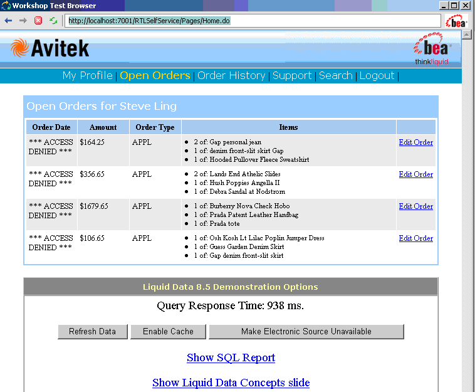
Task: Click 'Open Orders for Steve Ling' heading
Action: coord(102,106)
